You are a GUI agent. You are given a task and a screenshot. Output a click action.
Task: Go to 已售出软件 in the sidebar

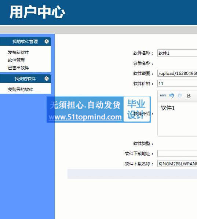tap(18, 68)
